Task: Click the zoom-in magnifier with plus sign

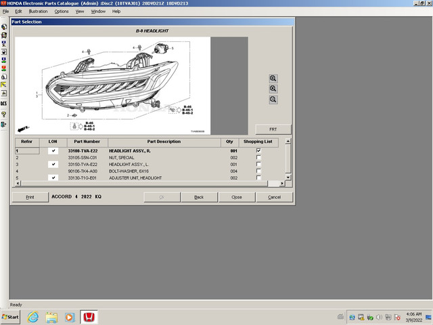Action: click(273, 79)
